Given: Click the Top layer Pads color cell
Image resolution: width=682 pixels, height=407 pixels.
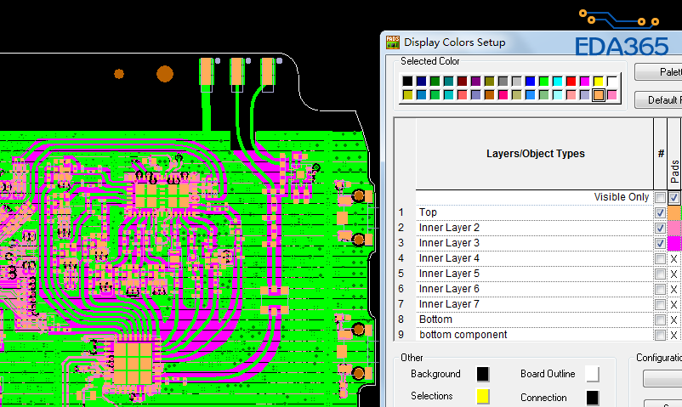Looking at the screenshot, I should coord(673,212).
